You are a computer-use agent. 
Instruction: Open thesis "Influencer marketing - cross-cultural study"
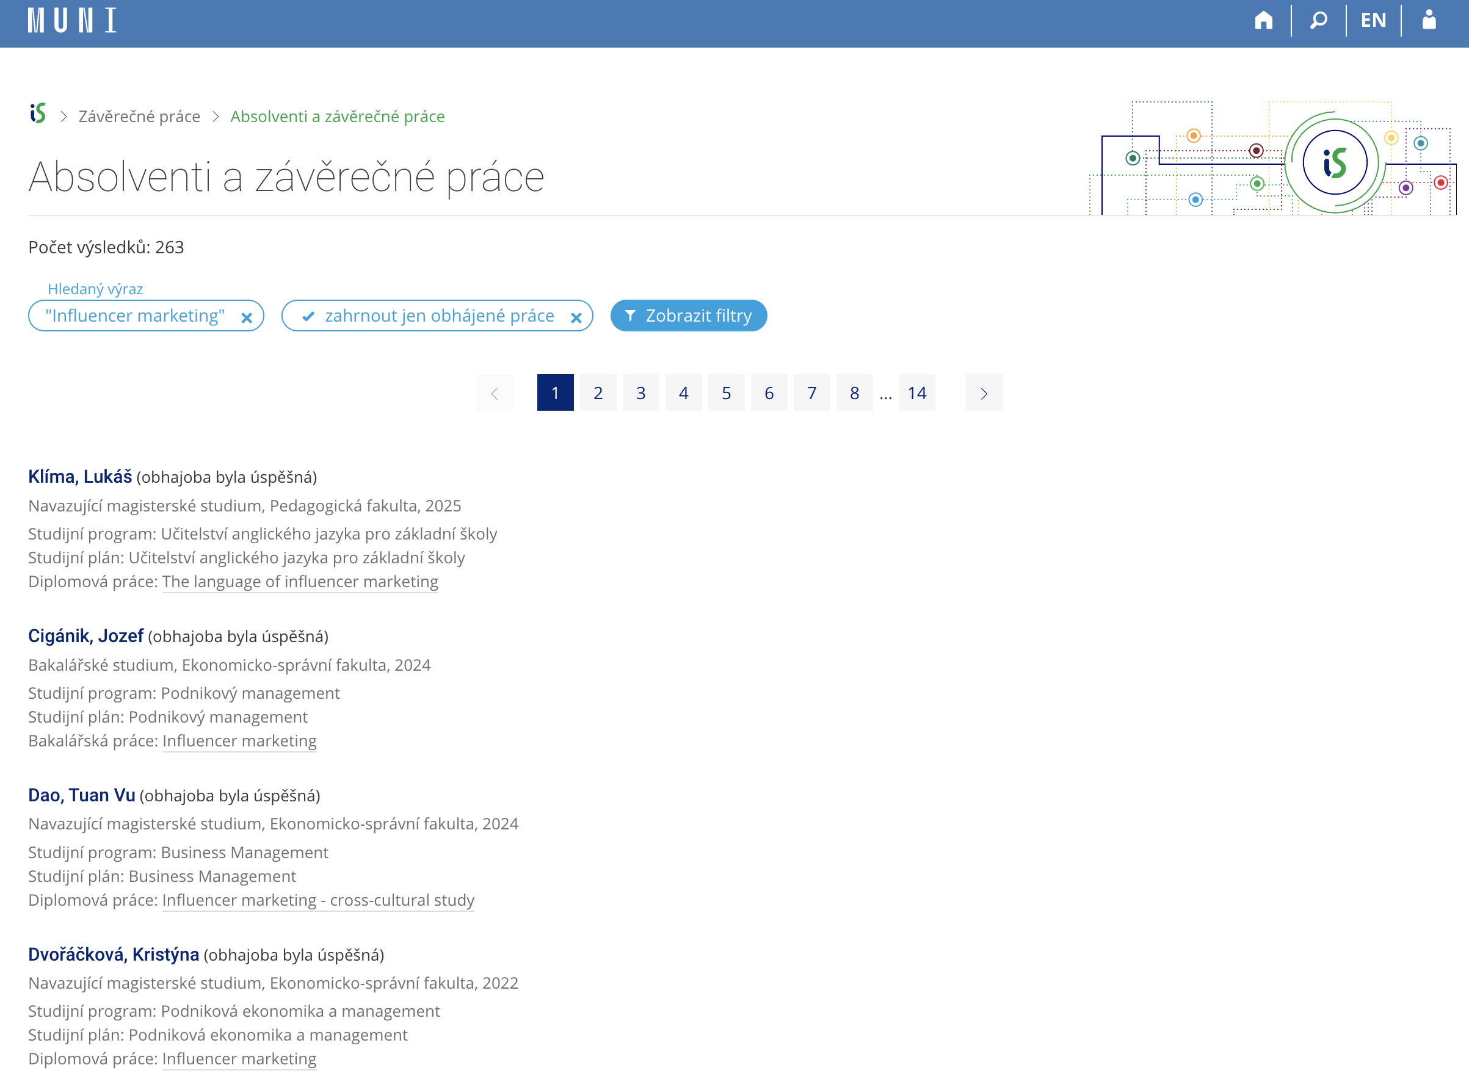318,900
